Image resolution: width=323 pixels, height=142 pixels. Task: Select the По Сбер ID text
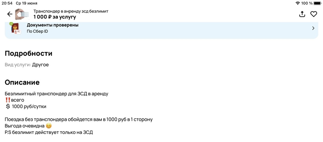click(x=37, y=31)
